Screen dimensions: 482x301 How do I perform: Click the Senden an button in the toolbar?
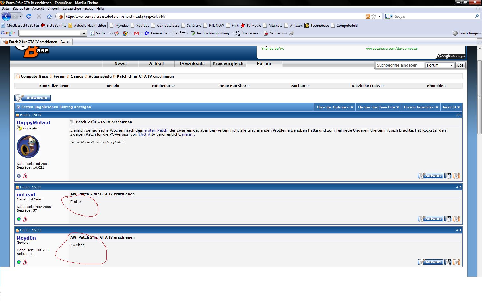coord(275,33)
